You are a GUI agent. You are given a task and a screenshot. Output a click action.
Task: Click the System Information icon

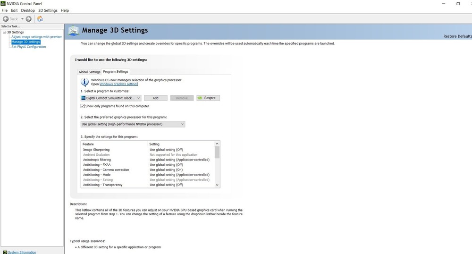coord(5,252)
